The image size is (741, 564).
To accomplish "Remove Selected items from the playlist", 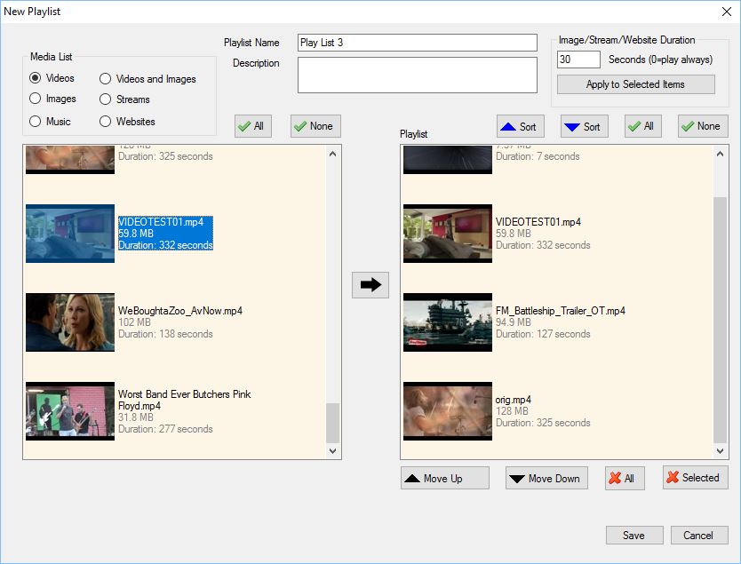I will [x=695, y=478].
